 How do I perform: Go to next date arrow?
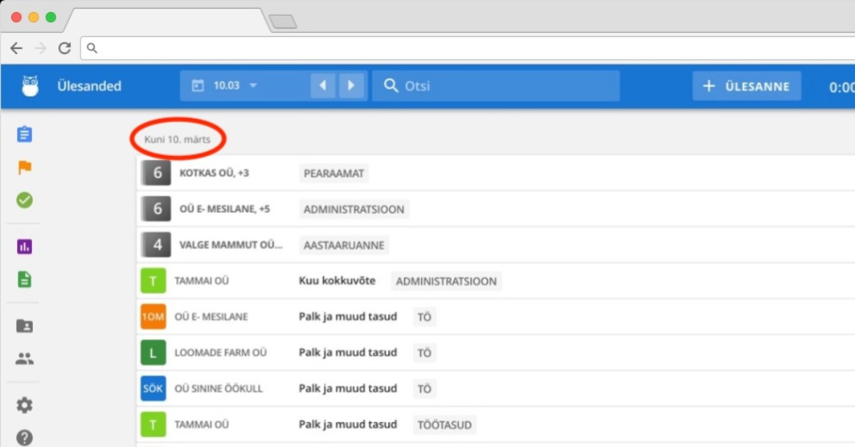pyautogui.click(x=351, y=86)
